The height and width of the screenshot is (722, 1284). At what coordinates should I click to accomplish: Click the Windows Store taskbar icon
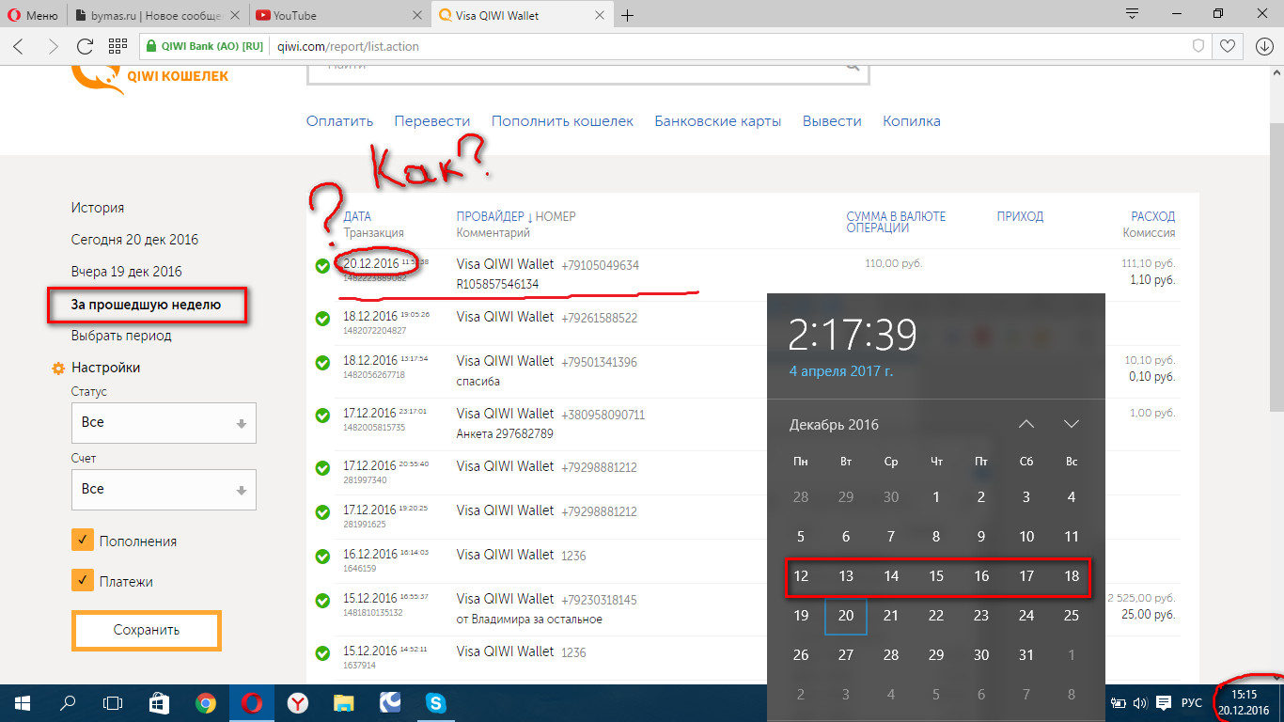(160, 702)
